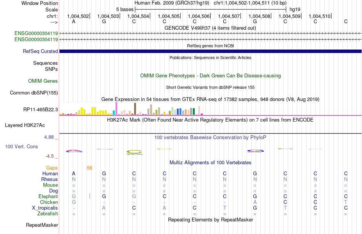Click Repeating Elements by RepeatMasker title
The width and height of the screenshot is (362, 234).
[210, 220]
